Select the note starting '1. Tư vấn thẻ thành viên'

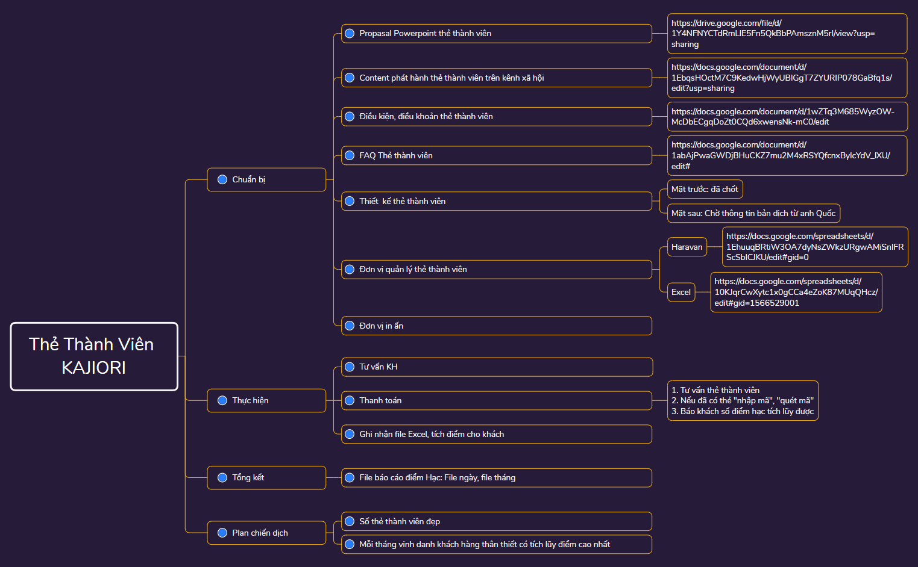coord(743,400)
